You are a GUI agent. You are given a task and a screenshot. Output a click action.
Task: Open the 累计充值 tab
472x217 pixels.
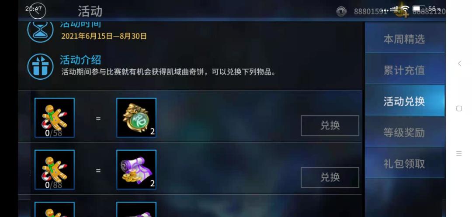coord(405,70)
